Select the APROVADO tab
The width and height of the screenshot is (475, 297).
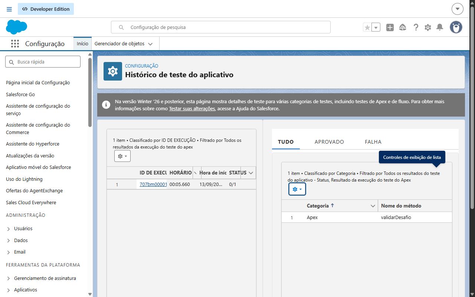329,142
